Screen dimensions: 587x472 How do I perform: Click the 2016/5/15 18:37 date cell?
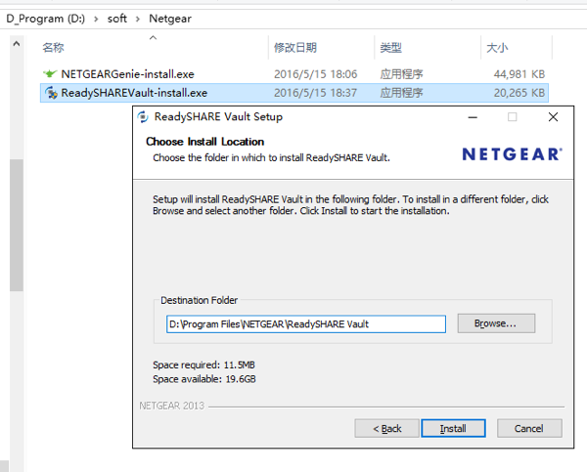316,93
